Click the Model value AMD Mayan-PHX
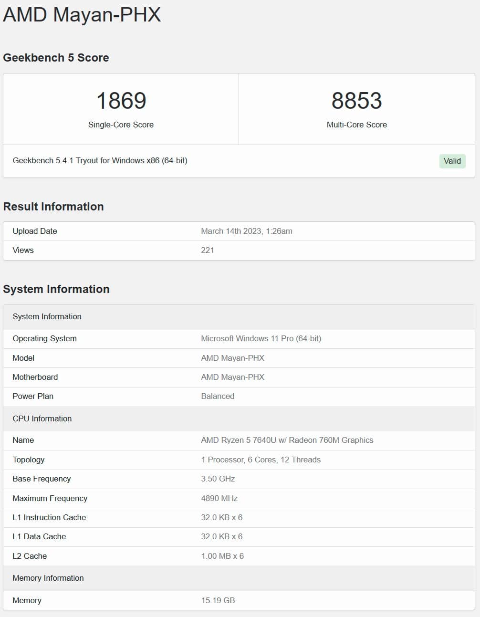The height and width of the screenshot is (617, 480). 232,358
